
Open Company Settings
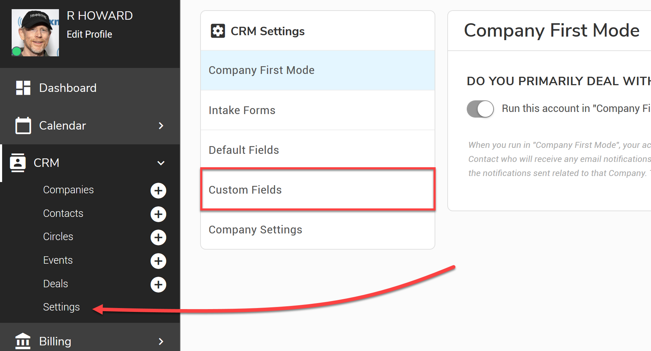click(255, 230)
